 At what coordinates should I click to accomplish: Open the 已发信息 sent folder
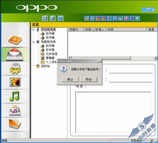(x=51, y=54)
